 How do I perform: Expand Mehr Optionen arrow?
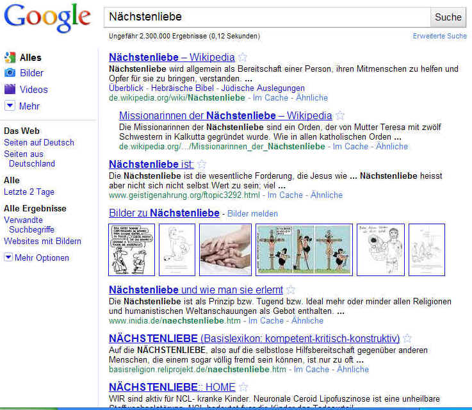coord(8,258)
